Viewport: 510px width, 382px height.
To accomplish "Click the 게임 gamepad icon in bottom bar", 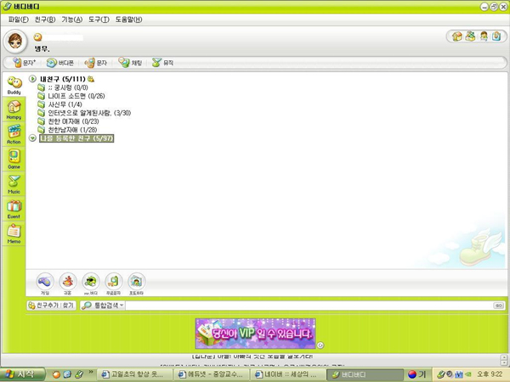I will (44, 282).
